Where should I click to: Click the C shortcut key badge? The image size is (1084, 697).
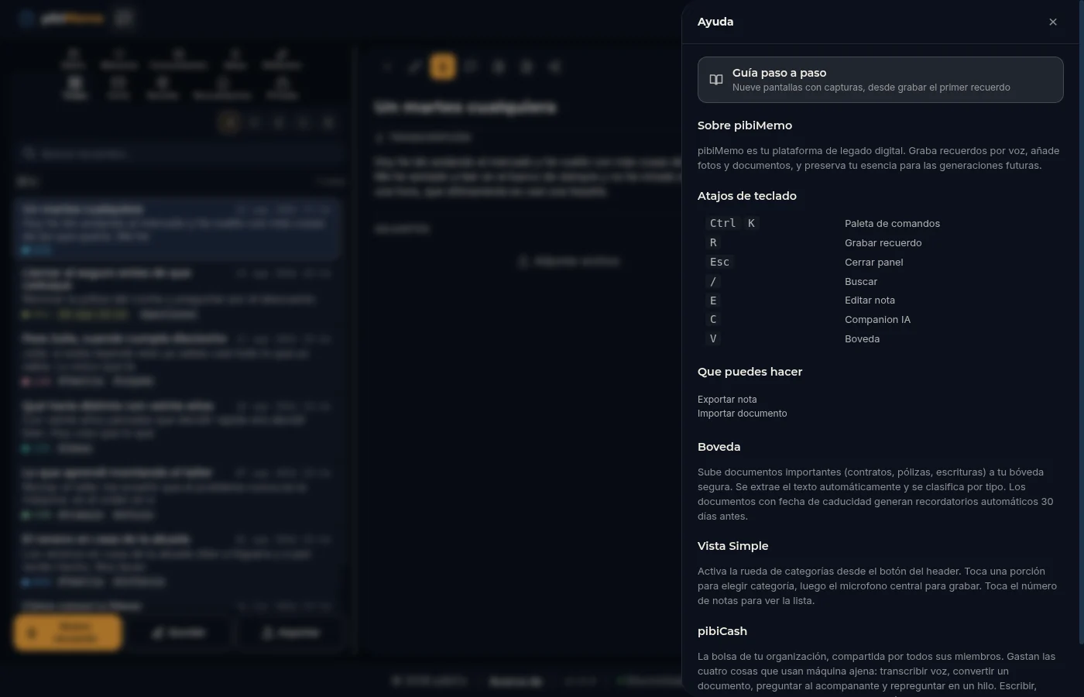(x=713, y=319)
